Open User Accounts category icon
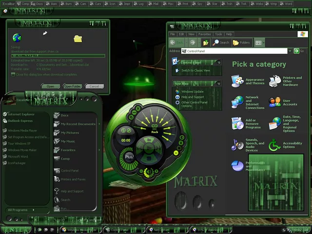 point(275,102)
